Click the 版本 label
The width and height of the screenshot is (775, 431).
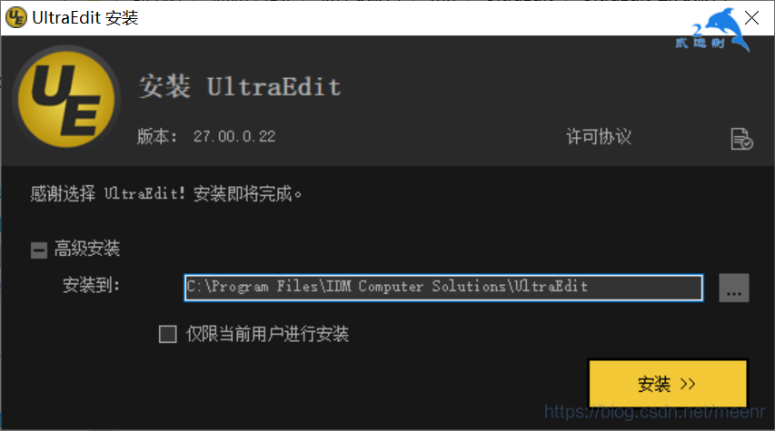pos(156,136)
